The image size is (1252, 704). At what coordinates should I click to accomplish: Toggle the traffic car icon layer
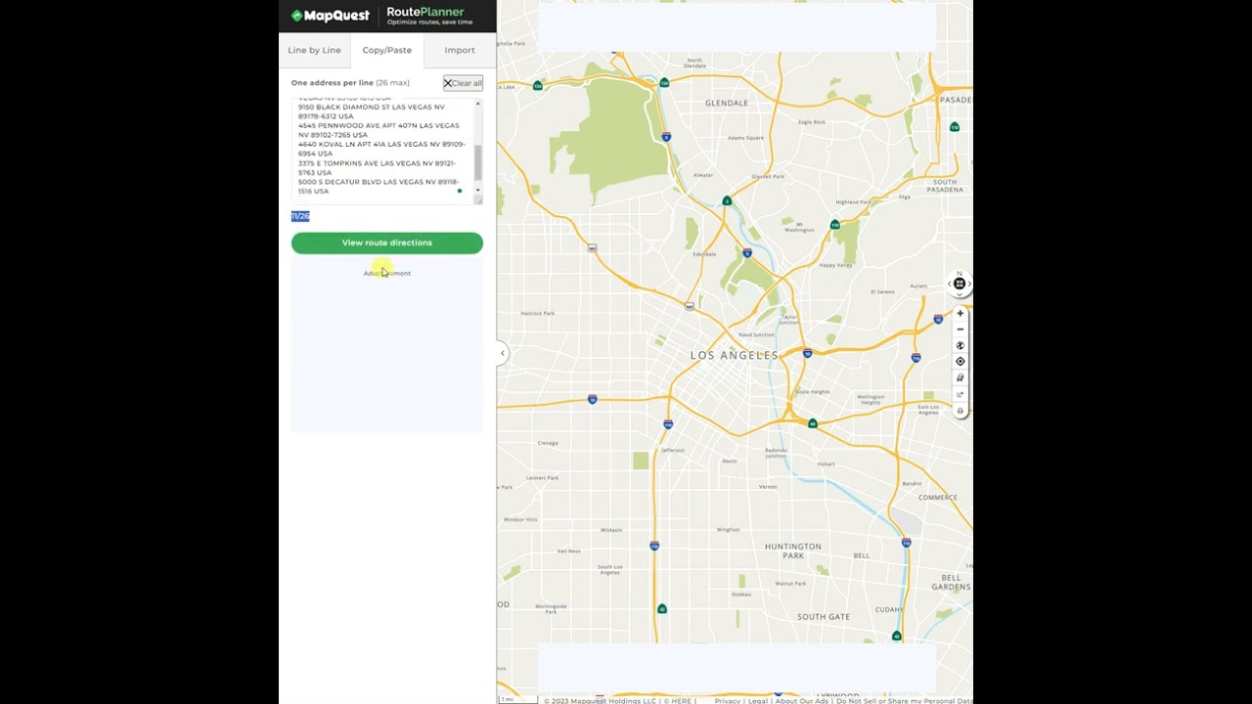tap(960, 377)
